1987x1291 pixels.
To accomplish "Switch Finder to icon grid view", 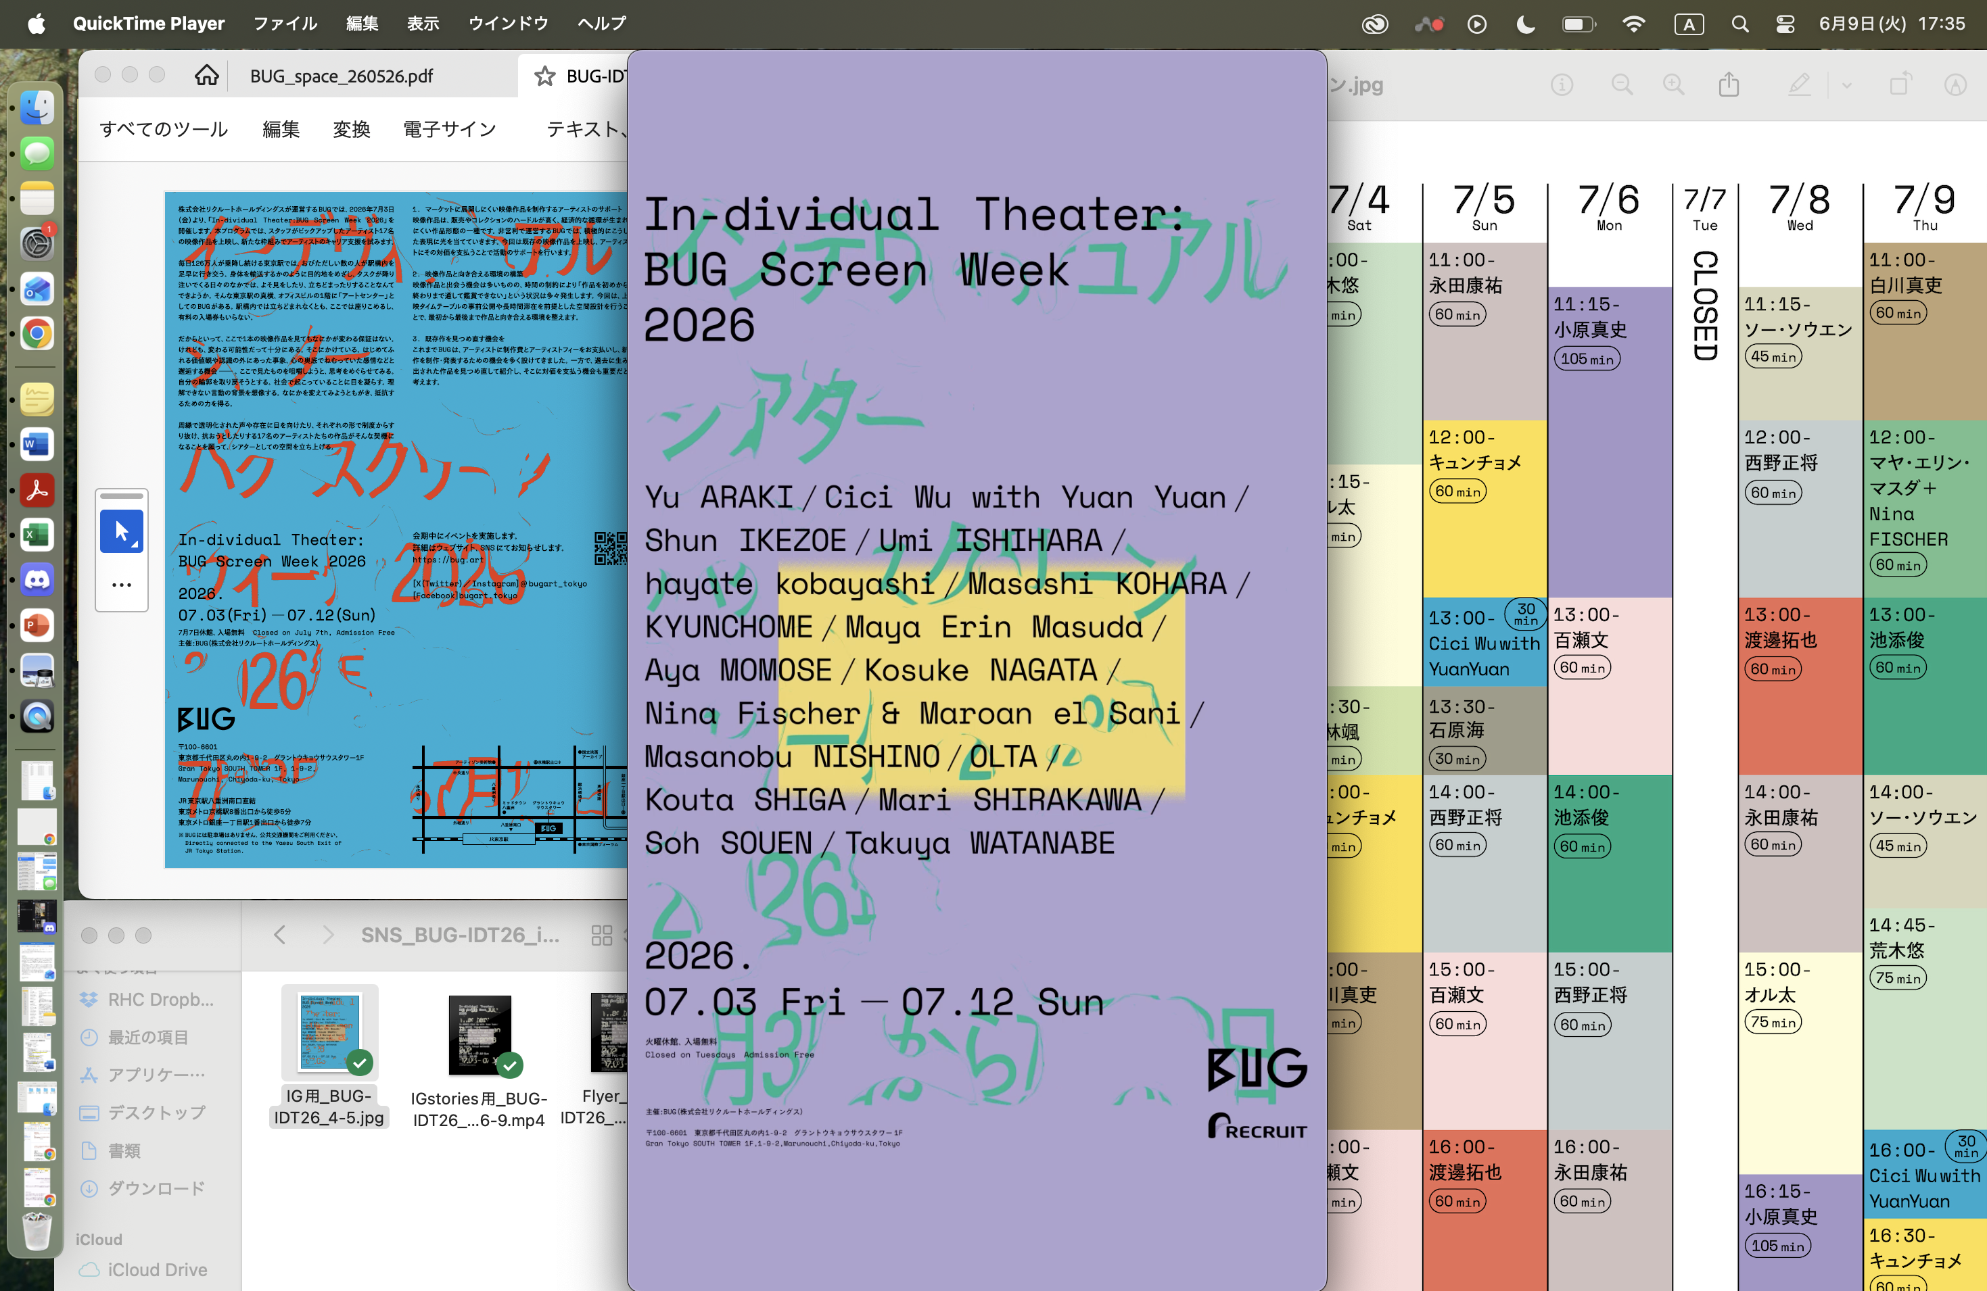I will (x=601, y=935).
